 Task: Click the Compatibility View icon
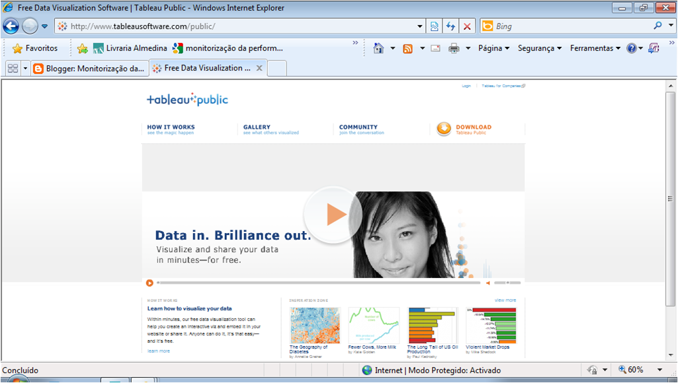tap(434, 26)
